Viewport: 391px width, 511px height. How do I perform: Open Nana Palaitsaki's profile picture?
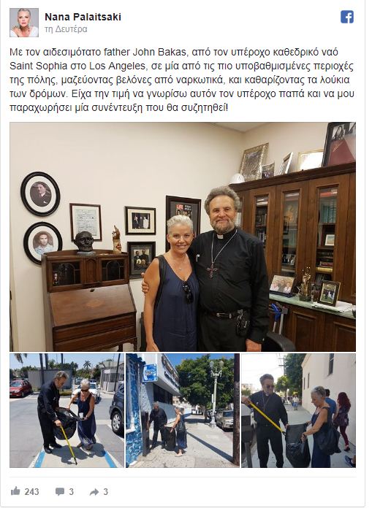(24, 23)
